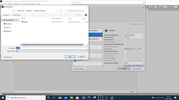Open the Learn about Unity Cloud Build link
Screen dimensions: 179x100
(x=133, y=66)
